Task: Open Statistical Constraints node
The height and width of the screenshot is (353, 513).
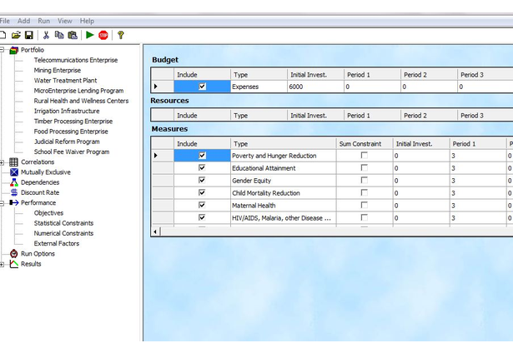Action: [63, 223]
